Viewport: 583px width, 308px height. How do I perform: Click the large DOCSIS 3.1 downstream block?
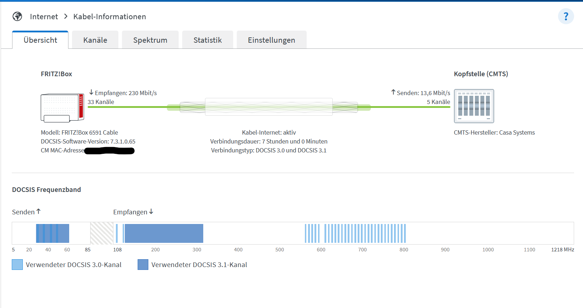tap(164, 233)
